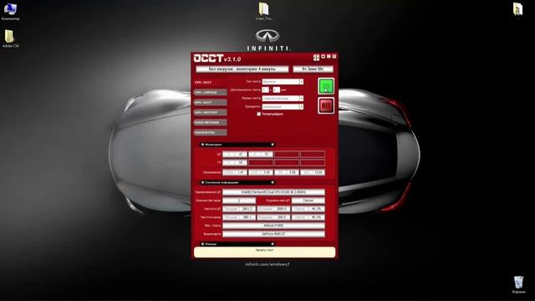Click the Conroe CPU codename field

[x=308, y=201]
